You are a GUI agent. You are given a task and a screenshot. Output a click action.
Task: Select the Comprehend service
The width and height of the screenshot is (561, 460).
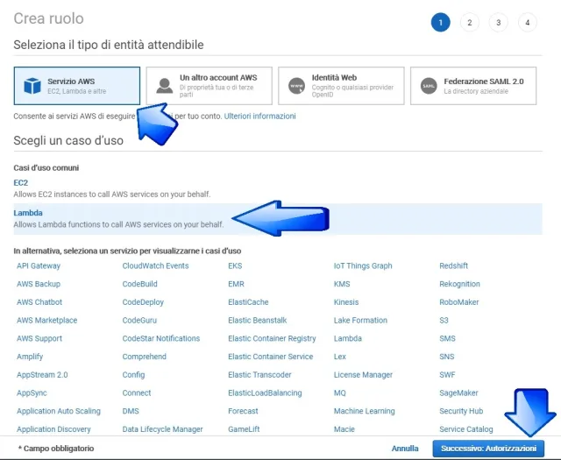(x=144, y=357)
